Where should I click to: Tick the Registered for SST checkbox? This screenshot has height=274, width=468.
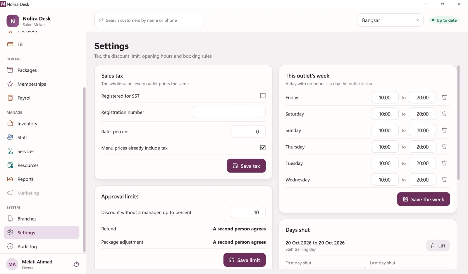click(263, 96)
